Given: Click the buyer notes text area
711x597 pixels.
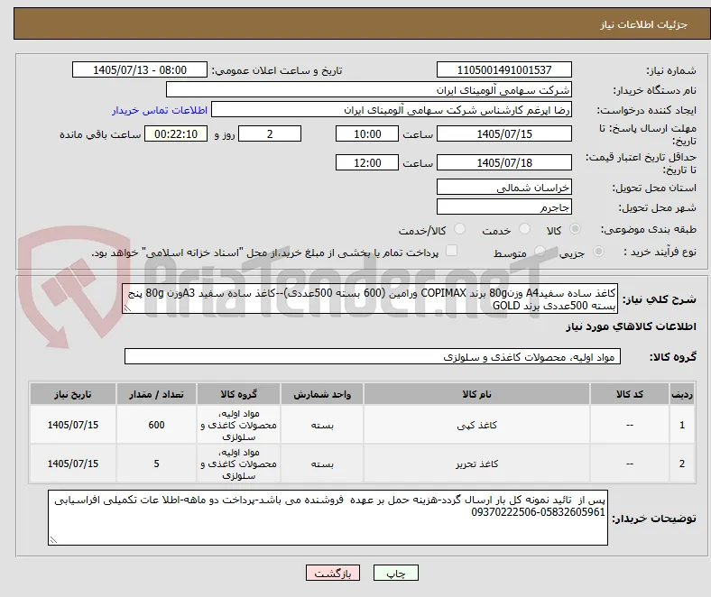Looking at the screenshot, I should pos(328,518).
